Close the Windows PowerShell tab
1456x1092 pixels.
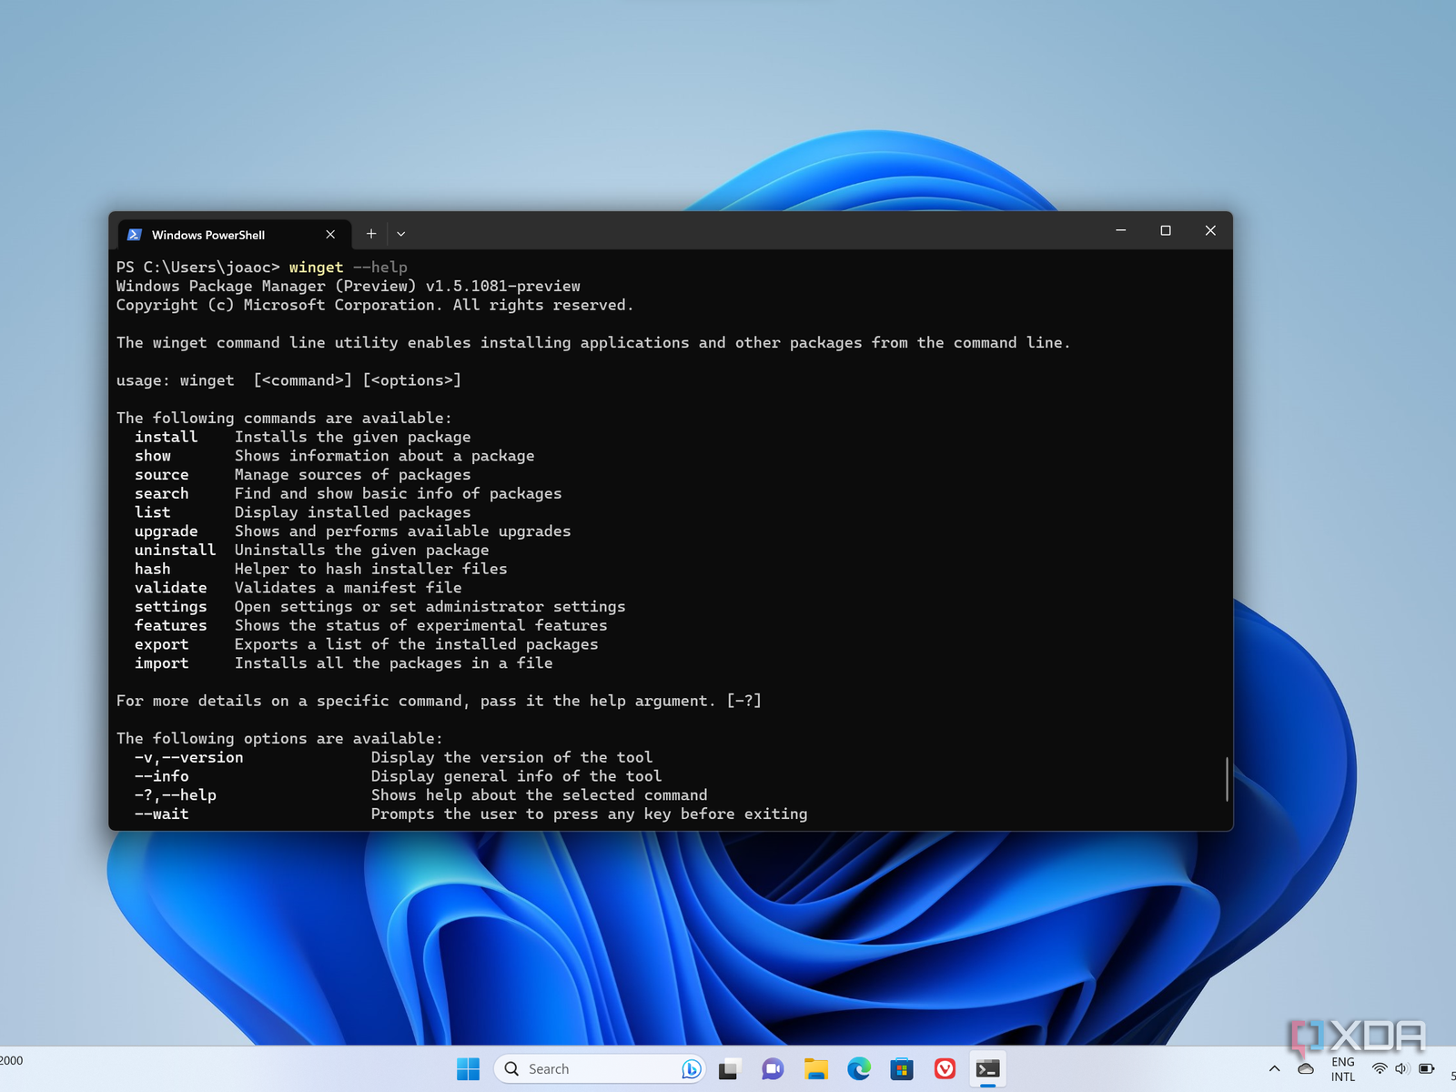point(330,234)
